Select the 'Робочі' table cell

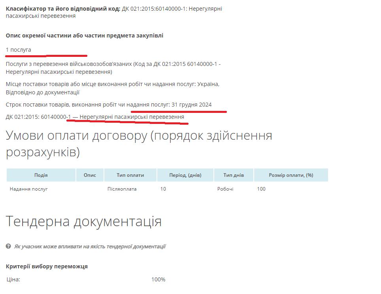[225, 189]
